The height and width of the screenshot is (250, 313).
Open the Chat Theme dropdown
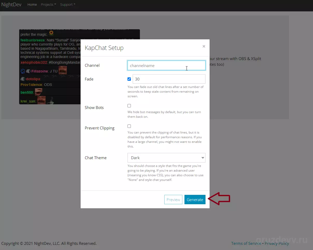(166, 158)
